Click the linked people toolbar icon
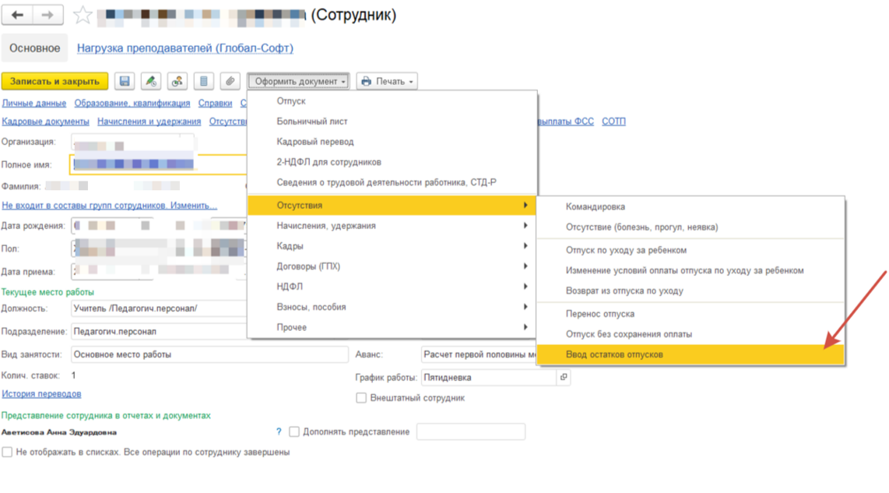This screenshot has width=889, height=493. [x=177, y=81]
